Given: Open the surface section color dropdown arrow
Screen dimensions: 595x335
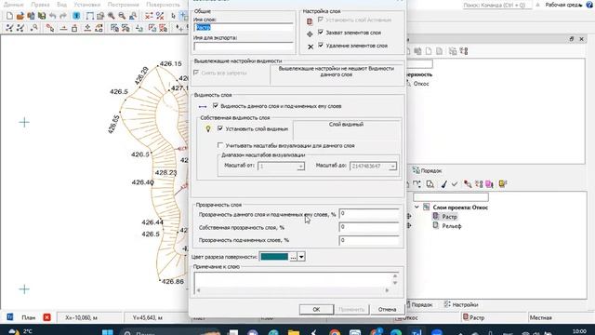Looking at the screenshot, I should coord(301,257).
